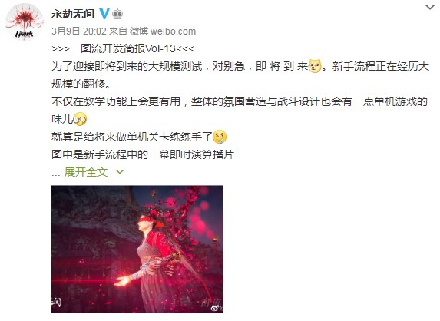
Task: Click the 图中是新手流程 sentence line
Action: [143, 154]
